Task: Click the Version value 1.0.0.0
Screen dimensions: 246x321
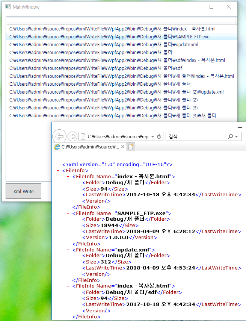Action: pyautogui.click(x=119, y=238)
